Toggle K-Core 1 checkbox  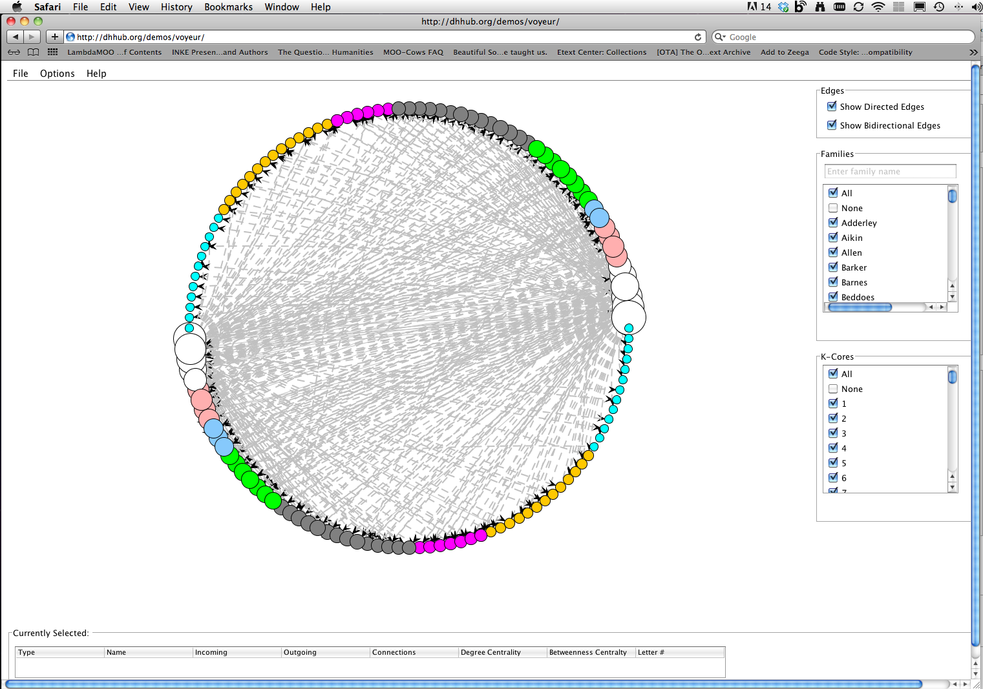(833, 403)
